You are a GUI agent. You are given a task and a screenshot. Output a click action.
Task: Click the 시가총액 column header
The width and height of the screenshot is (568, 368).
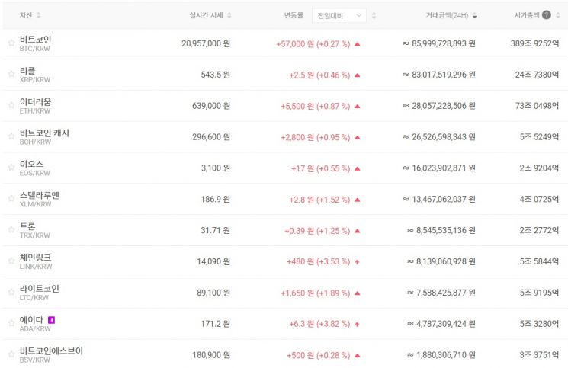coord(527,15)
